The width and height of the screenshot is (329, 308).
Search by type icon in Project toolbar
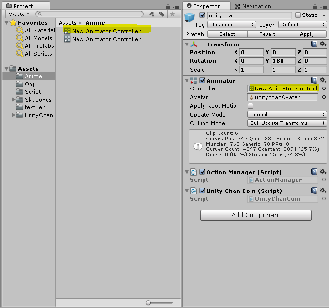pos(152,14)
